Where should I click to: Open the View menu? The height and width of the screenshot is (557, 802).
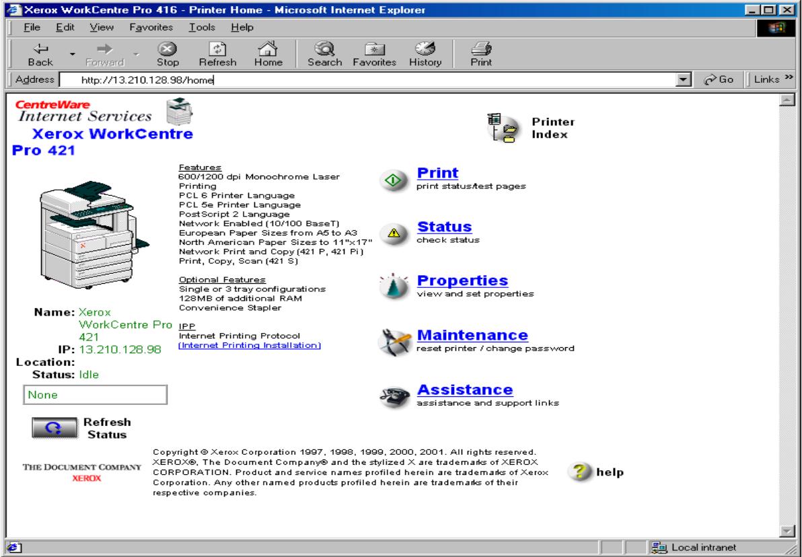[102, 27]
